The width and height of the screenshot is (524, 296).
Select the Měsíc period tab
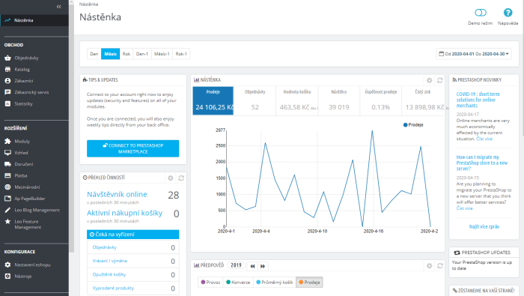110,54
